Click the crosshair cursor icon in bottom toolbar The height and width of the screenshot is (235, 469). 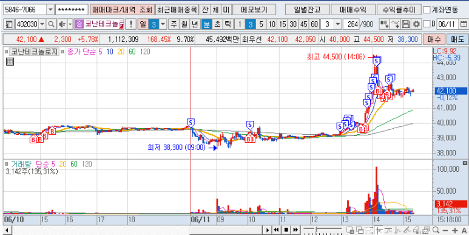[379, 230]
